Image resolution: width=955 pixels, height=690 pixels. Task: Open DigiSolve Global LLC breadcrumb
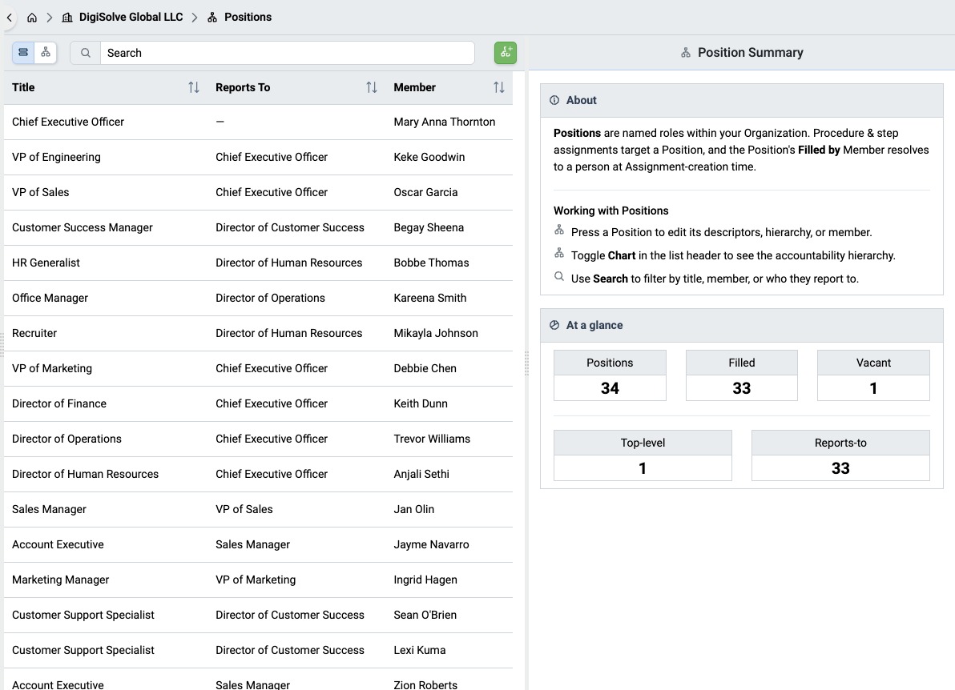coord(123,17)
